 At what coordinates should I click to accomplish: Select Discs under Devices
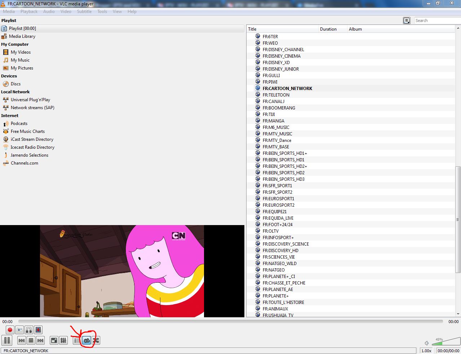pyautogui.click(x=15, y=84)
